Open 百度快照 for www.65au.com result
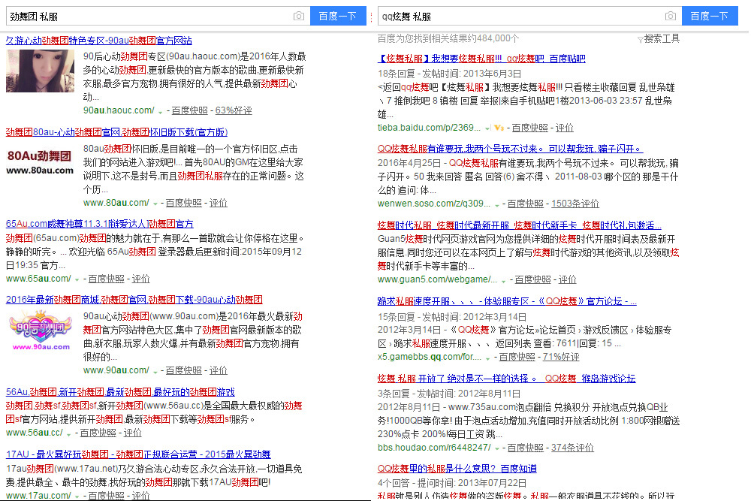The width and height of the screenshot is (751, 501). point(107,279)
